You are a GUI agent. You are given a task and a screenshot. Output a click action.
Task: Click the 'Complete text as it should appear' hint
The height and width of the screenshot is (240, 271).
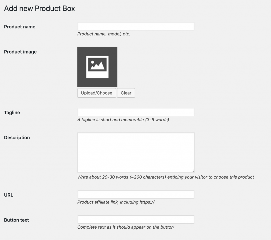pyautogui.click(x=125, y=227)
